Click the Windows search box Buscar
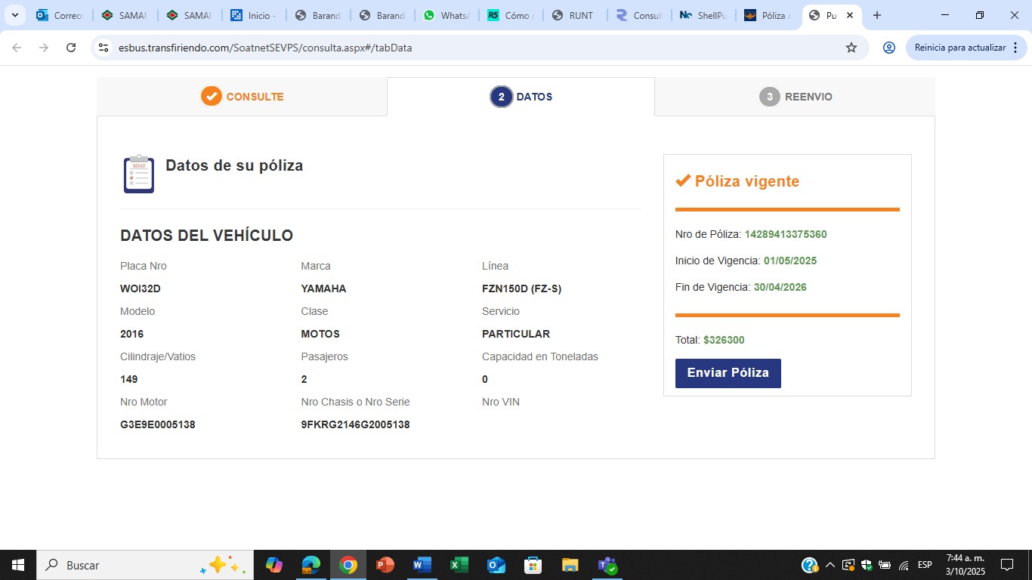The image size is (1032, 580). 145,565
